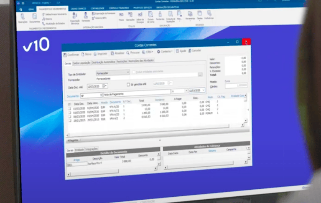Viewport: 321px width, 203px height.
Task: Click the Nota de Pagamento description field
Action: (137, 93)
